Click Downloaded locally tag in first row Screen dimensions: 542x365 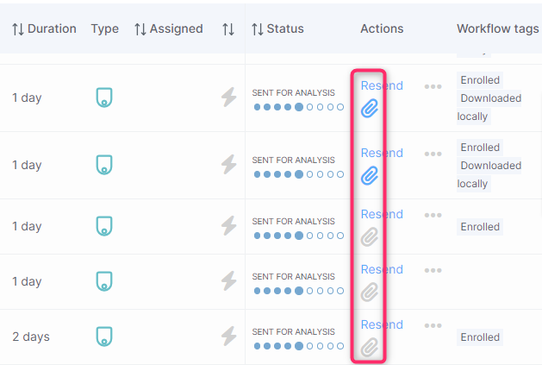click(x=489, y=107)
